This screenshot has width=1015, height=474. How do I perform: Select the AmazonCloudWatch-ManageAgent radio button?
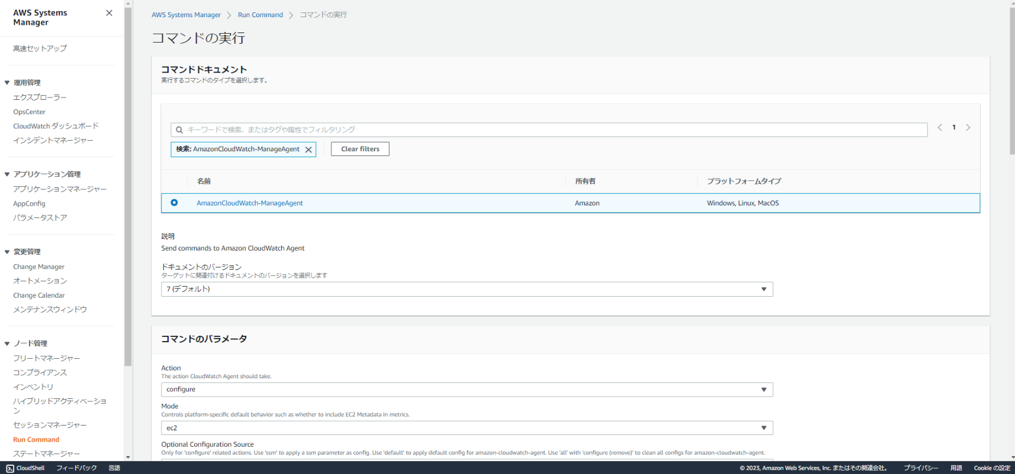point(174,203)
